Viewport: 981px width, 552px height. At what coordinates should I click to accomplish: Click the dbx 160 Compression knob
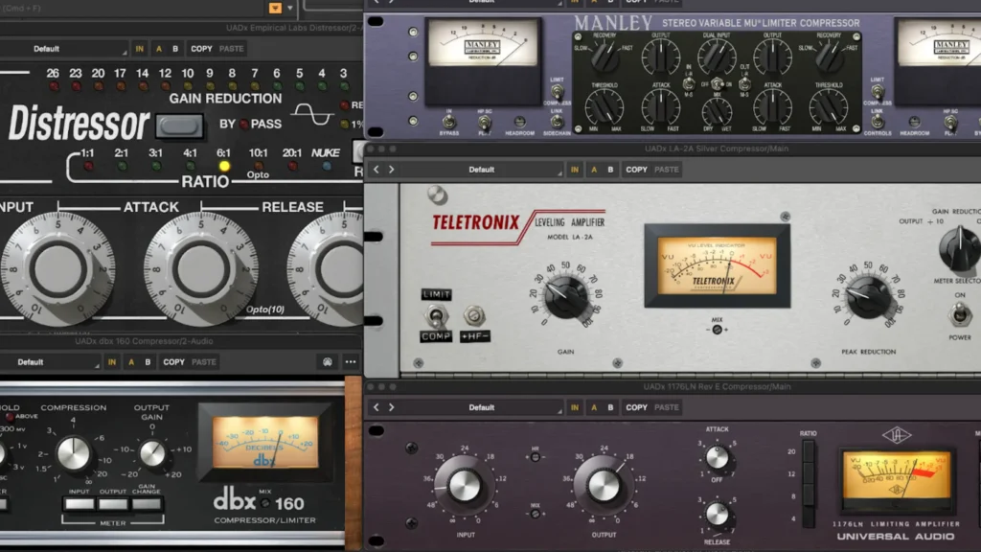click(x=73, y=453)
